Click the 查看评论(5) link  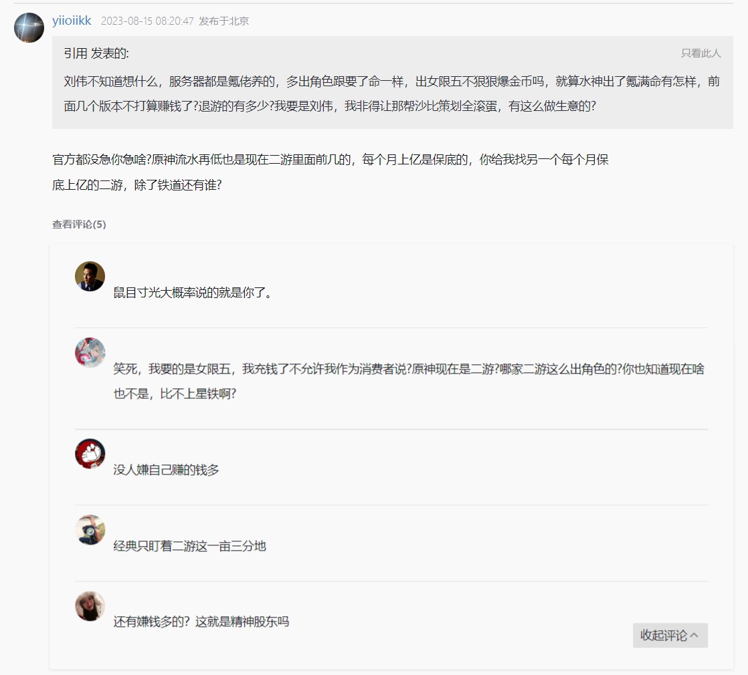pyautogui.click(x=79, y=224)
